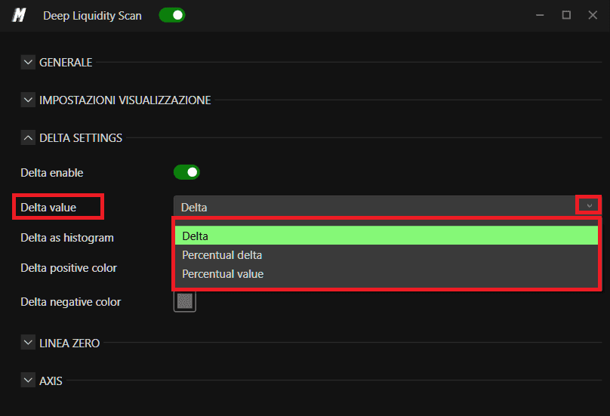Viewport: 610px width, 416px height.
Task: Click the Delta enable label
Action: [x=52, y=173]
